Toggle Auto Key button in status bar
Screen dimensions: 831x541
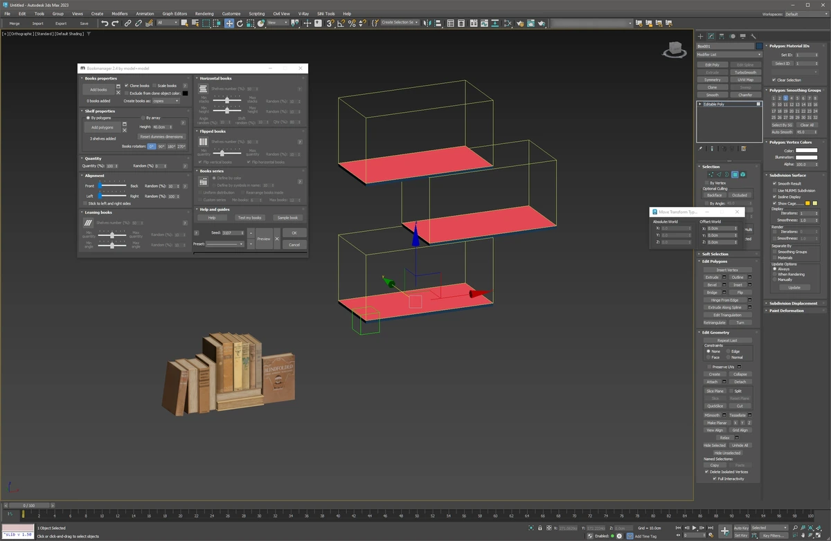pos(741,528)
